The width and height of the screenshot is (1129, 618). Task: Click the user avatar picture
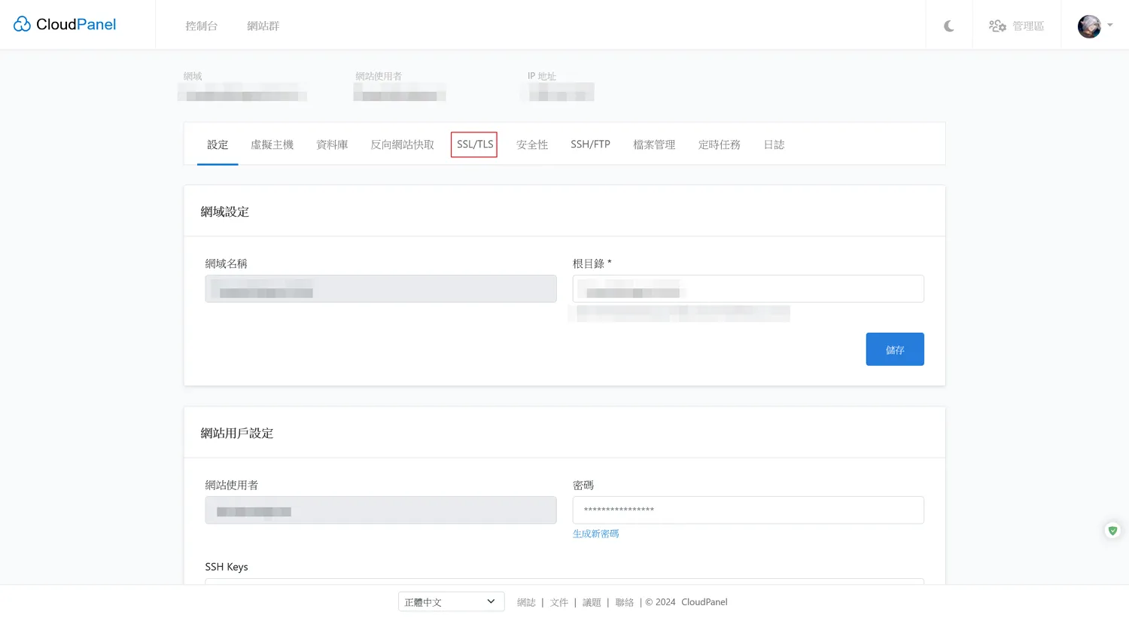pos(1088,26)
